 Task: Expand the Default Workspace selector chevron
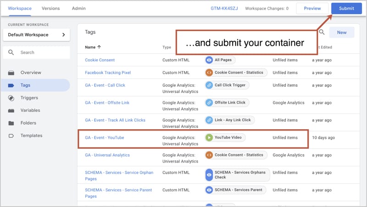[x=63, y=35]
